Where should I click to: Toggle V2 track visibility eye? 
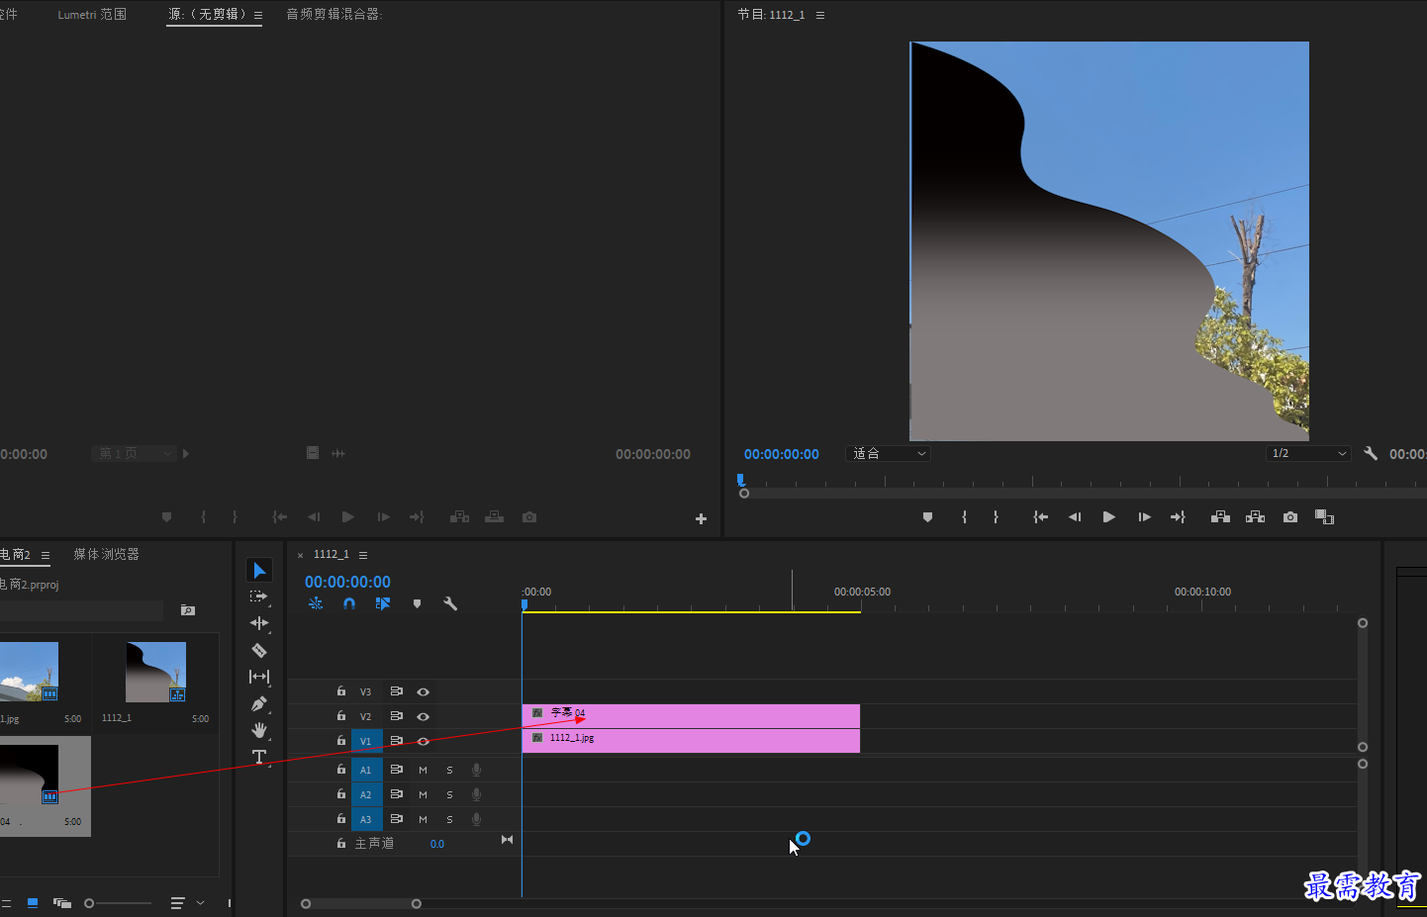point(423,716)
